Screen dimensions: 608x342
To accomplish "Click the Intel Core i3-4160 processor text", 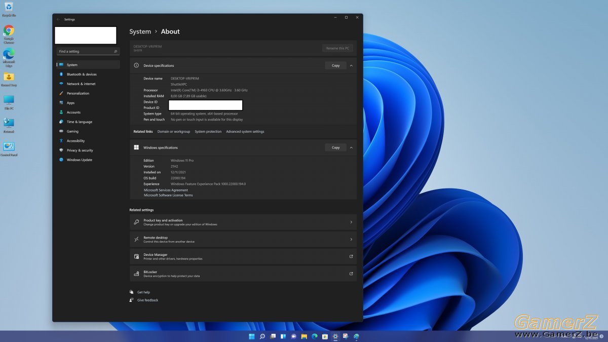I will (209, 90).
